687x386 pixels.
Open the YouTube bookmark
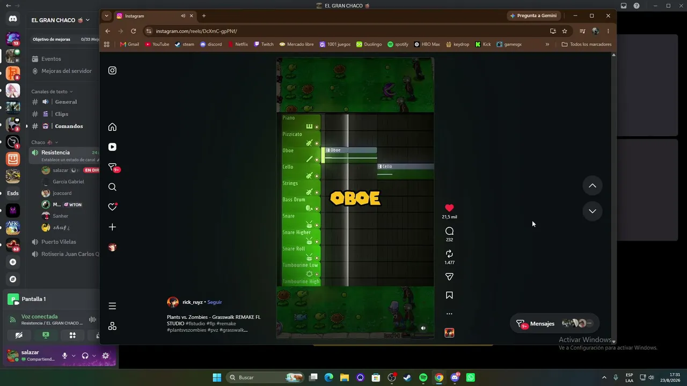tap(157, 44)
